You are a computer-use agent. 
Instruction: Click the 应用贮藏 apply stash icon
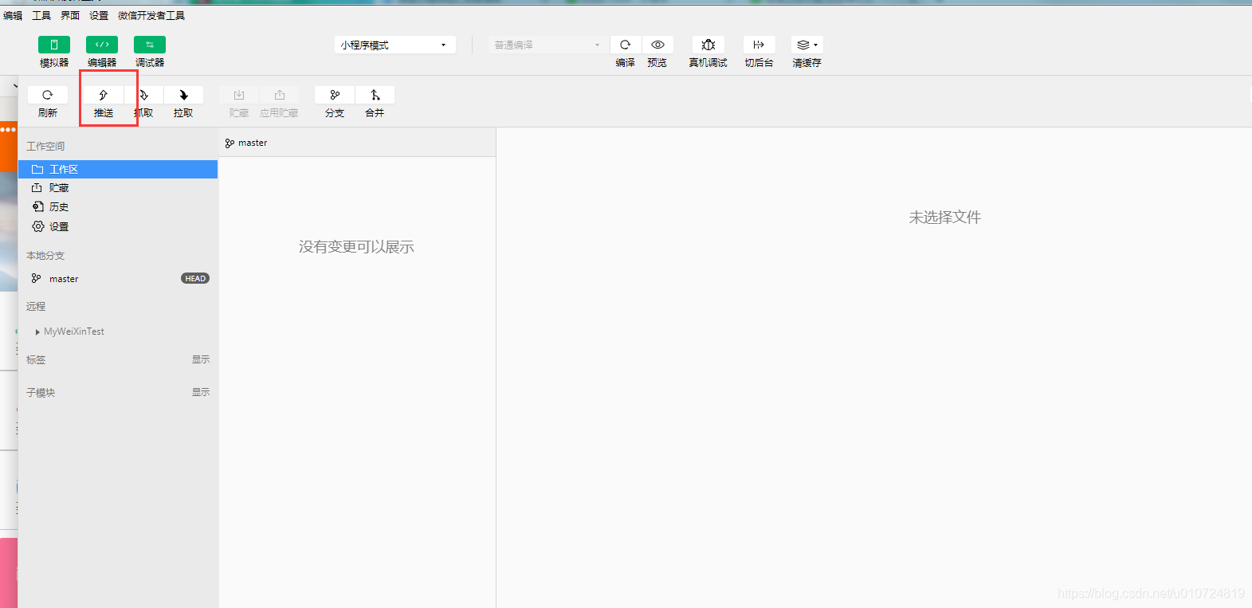(279, 95)
